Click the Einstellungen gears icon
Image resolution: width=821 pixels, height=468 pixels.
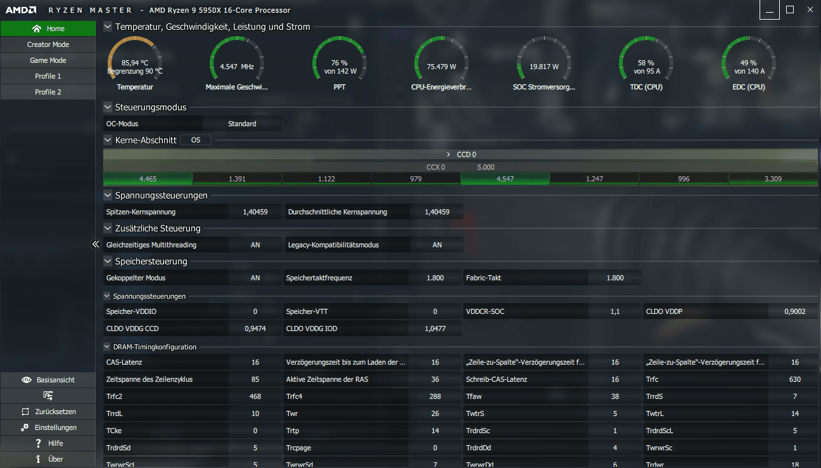click(25, 427)
